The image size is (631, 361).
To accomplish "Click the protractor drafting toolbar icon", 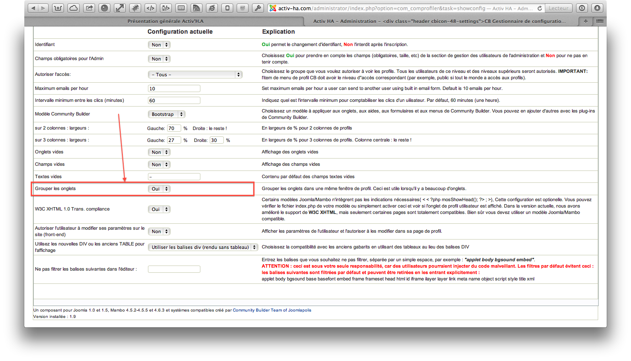I will tap(197, 8).
